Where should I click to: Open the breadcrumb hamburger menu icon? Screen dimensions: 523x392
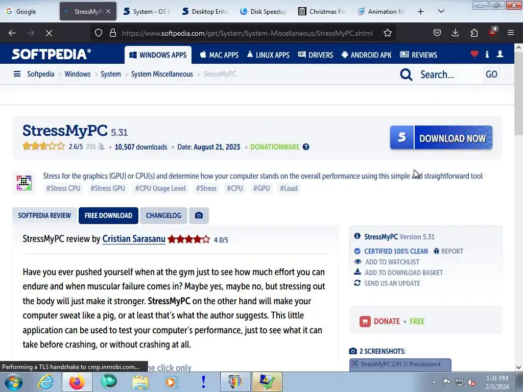17,74
